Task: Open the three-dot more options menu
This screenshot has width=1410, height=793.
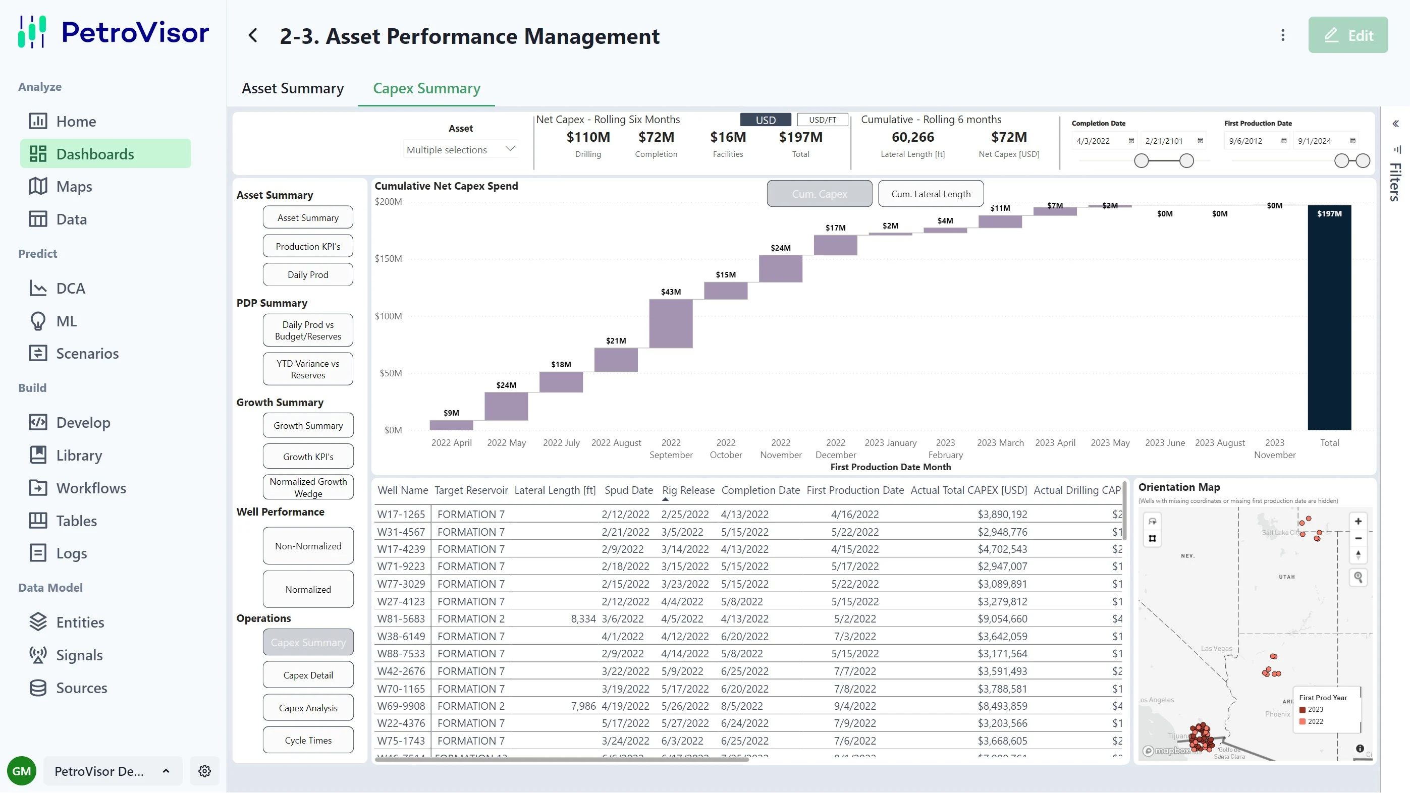Action: [1282, 36]
